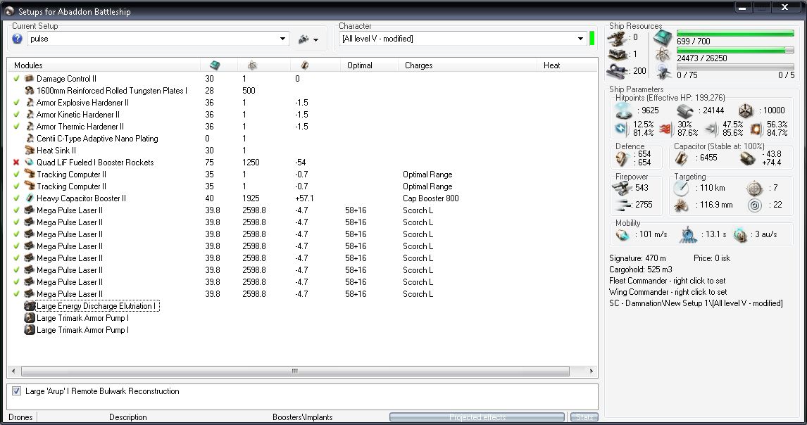The width and height of the screenshot is (807, 425).
Task: Toggle first Tracking Computer II active state
Action: [16, 174]
